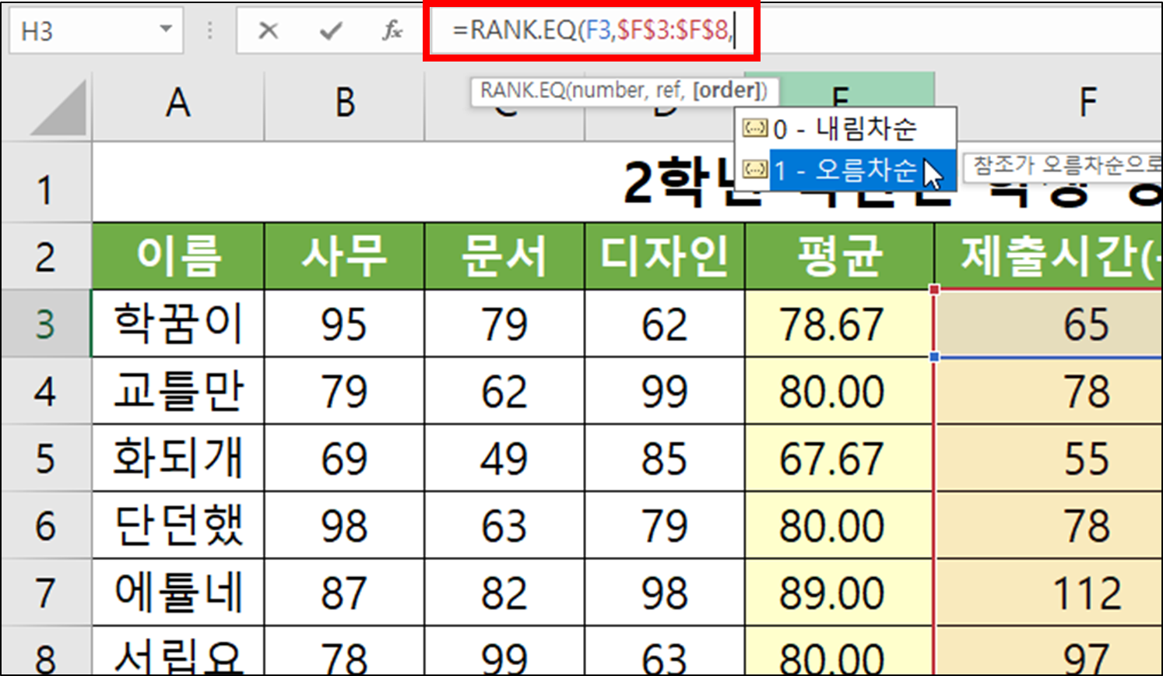1163x676 pixels.
Task: Click the Insert Function (fx) icon
Action: [392, 31]
